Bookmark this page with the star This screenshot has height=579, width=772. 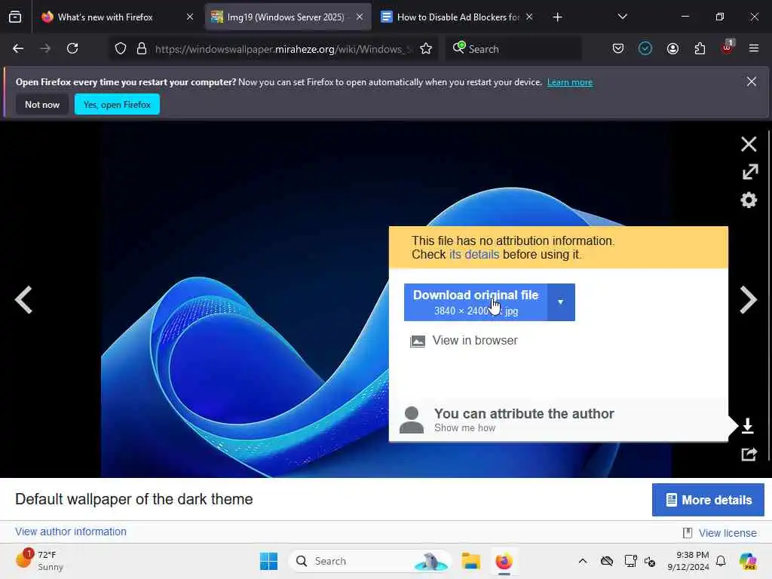pyautogui.click(x=426, y=49)
